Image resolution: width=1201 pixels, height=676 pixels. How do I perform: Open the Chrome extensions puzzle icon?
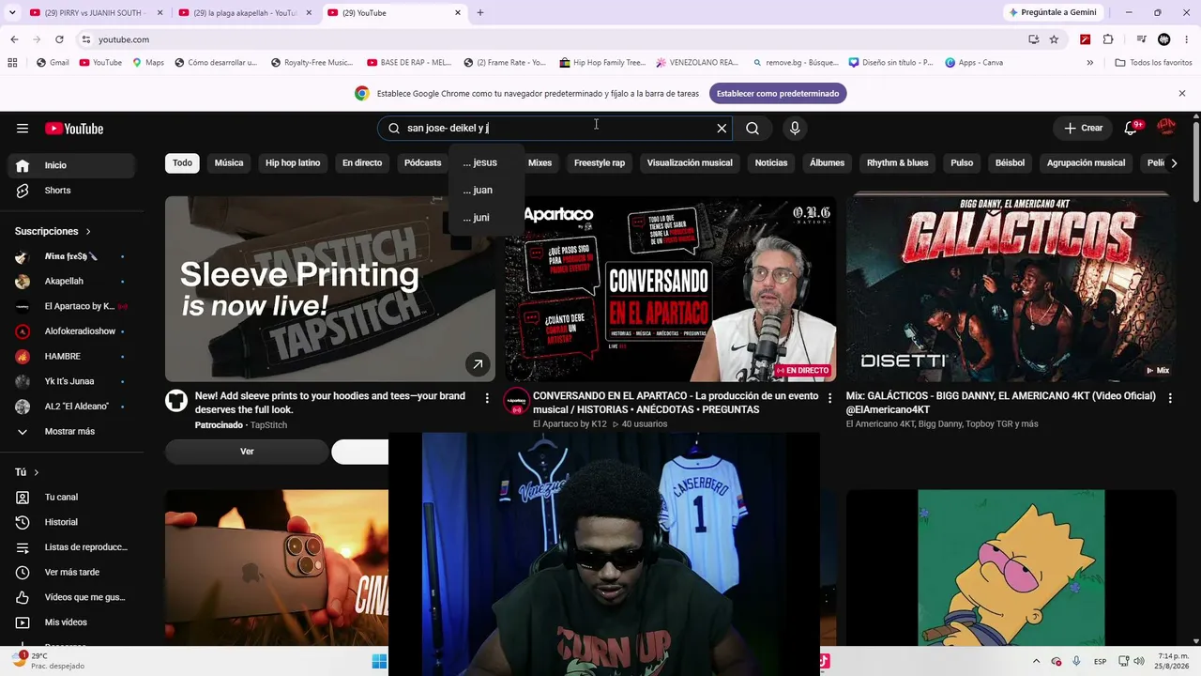coord(1108,39)
